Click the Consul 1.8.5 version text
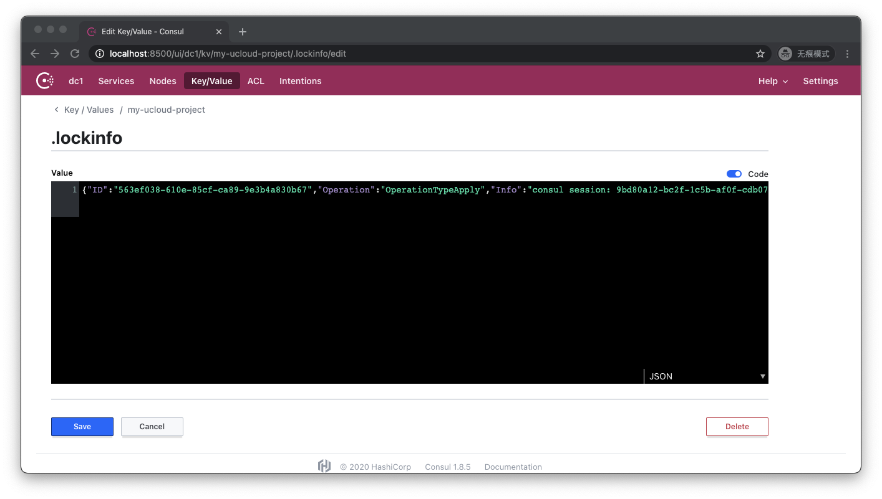The image size is (882, 499). [448, 467]
